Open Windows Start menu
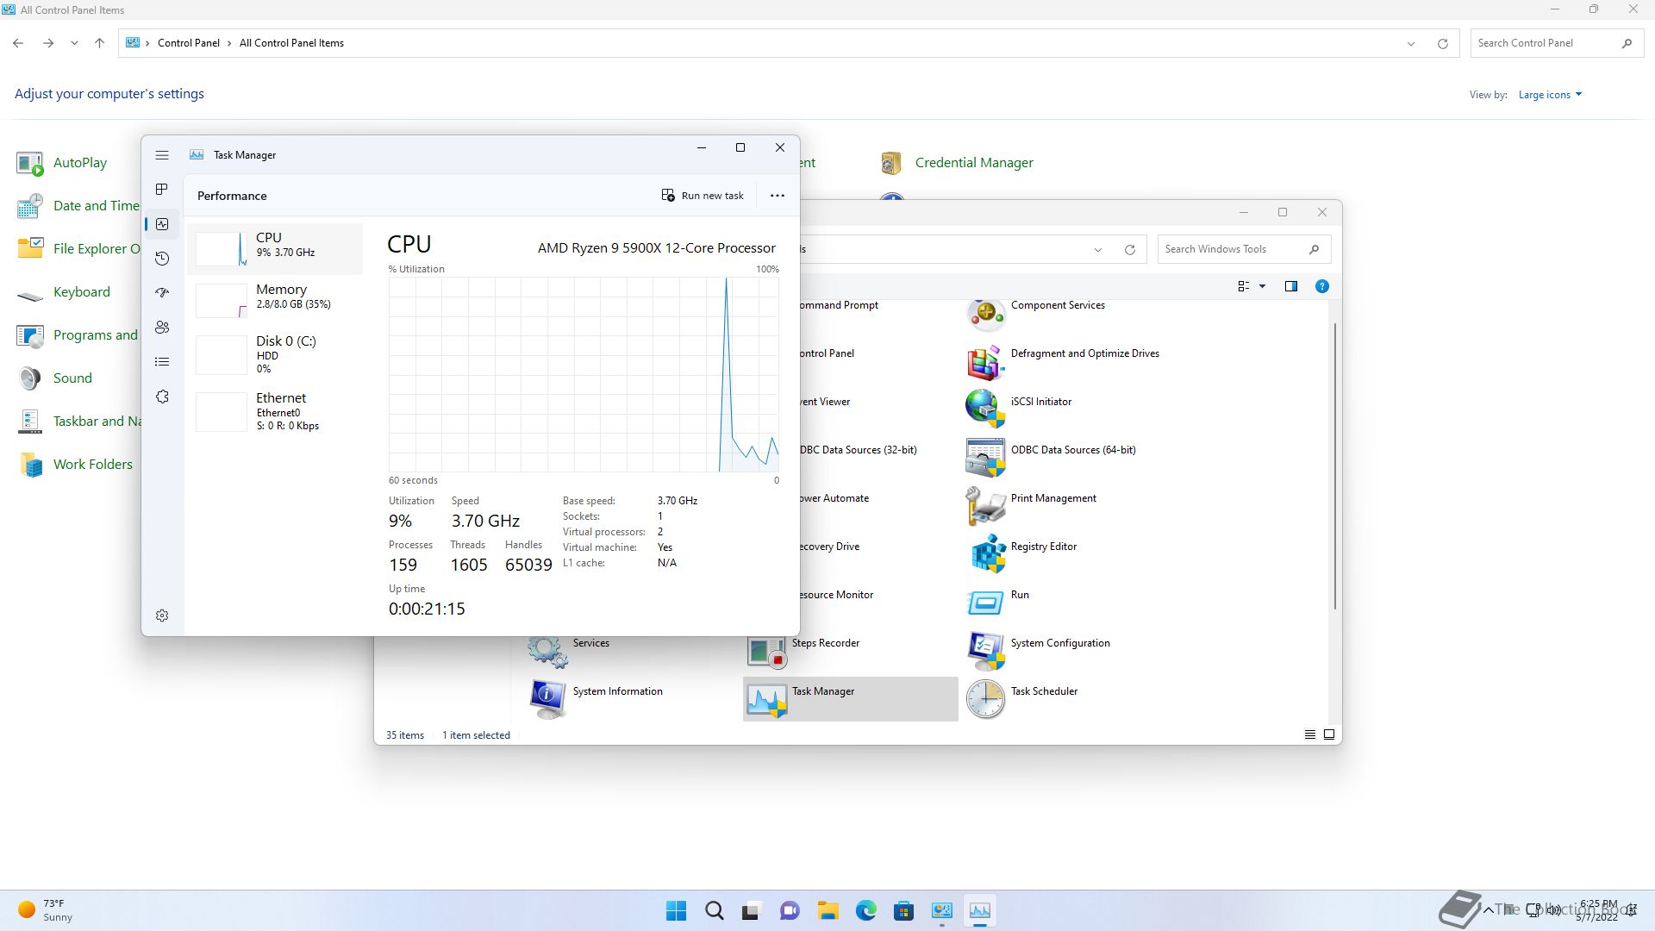The width and height of the screenshot is (1655, 931). click(x=676, y=910)
